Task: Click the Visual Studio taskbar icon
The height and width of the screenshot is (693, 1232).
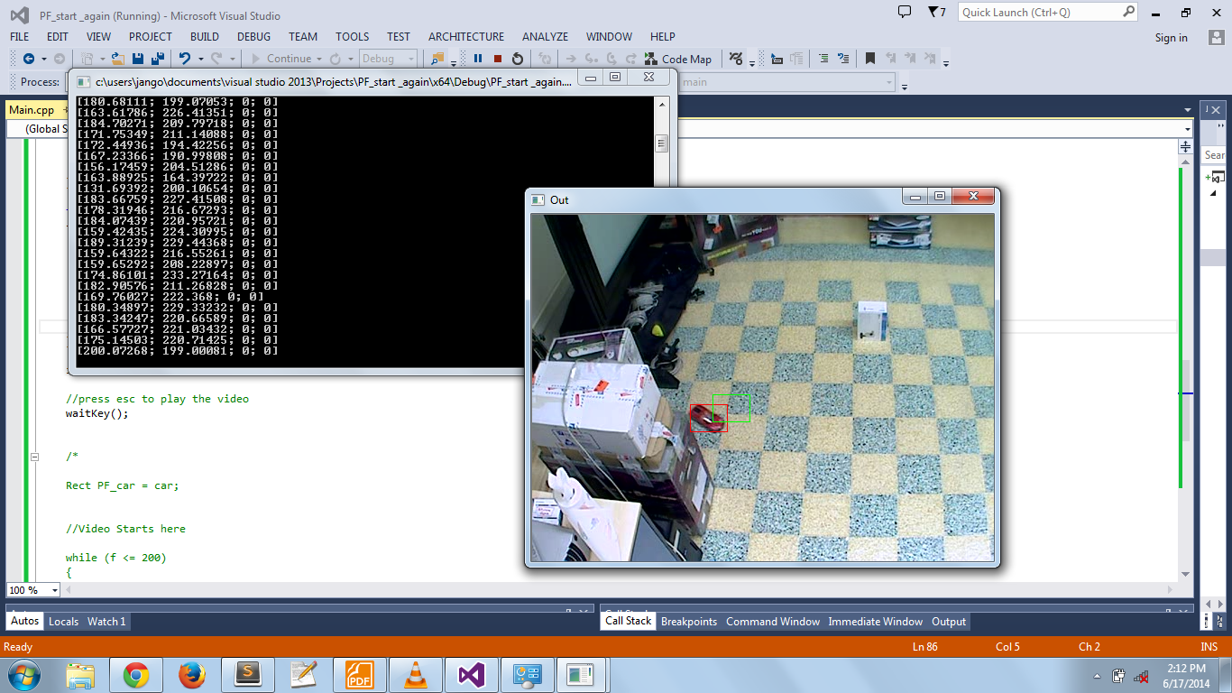Action: [472, 674]
